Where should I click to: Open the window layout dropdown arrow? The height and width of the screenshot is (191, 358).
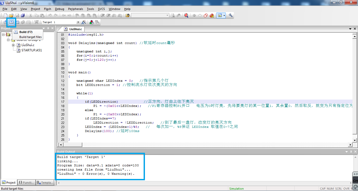(224, 15)
